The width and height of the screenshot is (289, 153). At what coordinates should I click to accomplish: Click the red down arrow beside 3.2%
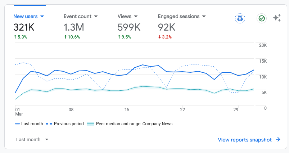(160, 37)
